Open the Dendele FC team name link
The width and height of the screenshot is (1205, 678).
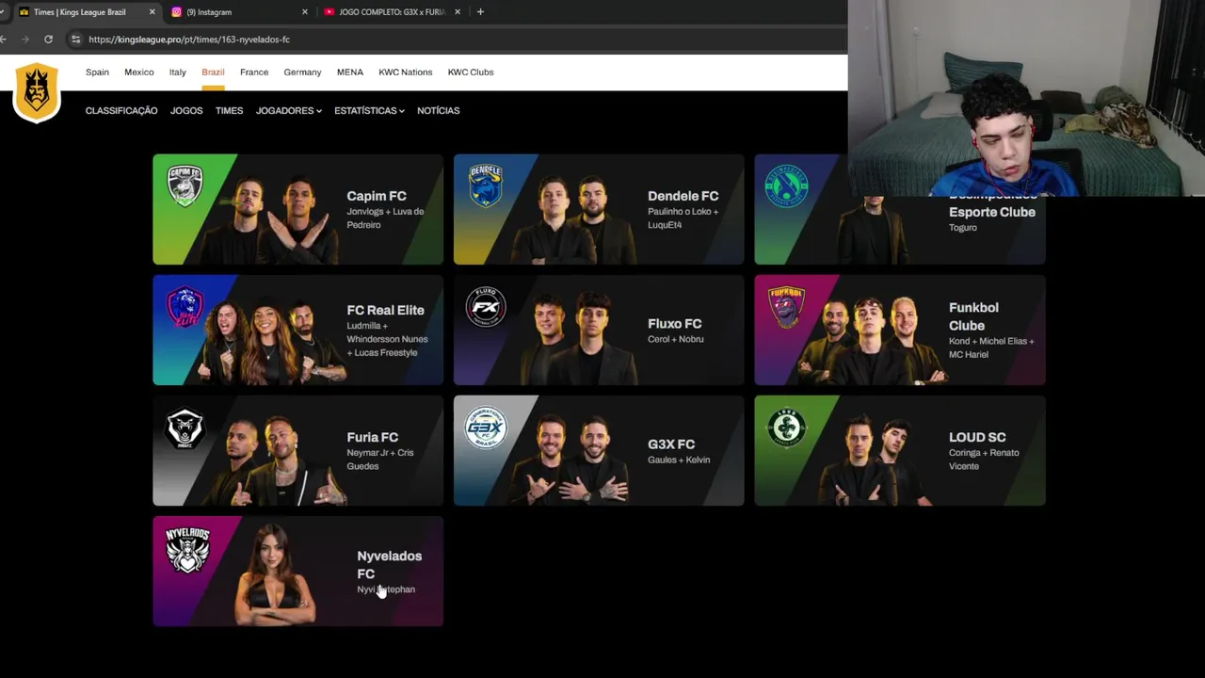(x=683, y=196)
